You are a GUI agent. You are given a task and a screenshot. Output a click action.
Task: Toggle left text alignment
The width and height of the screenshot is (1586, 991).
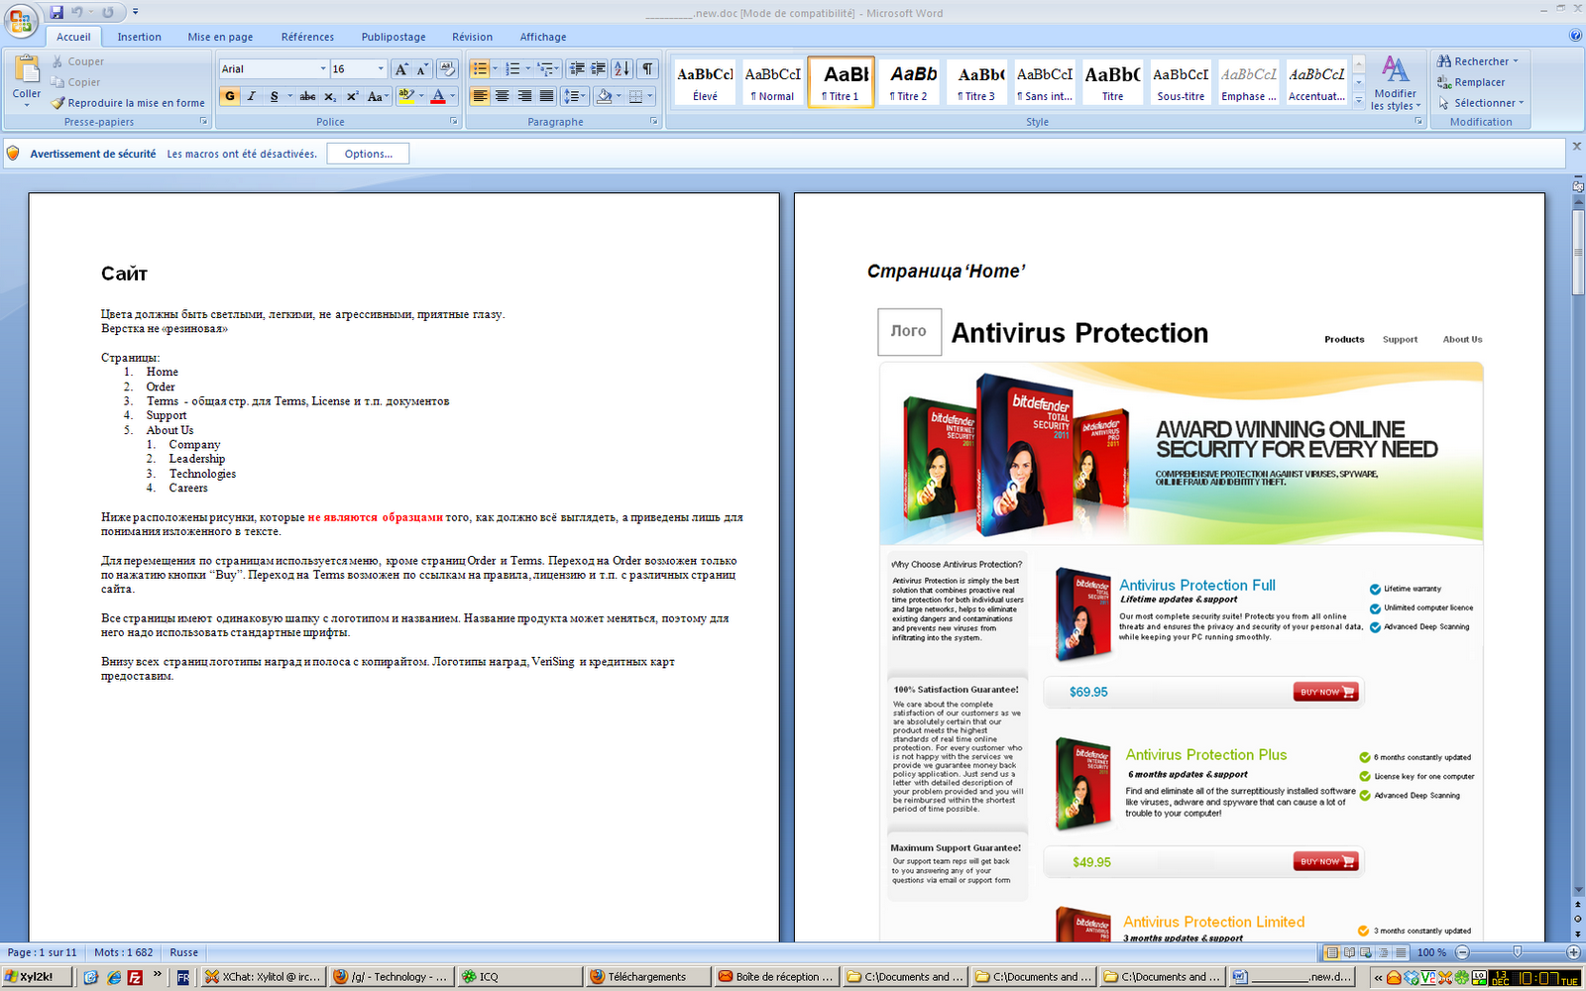pyautogui.click(x=480, y=96)
